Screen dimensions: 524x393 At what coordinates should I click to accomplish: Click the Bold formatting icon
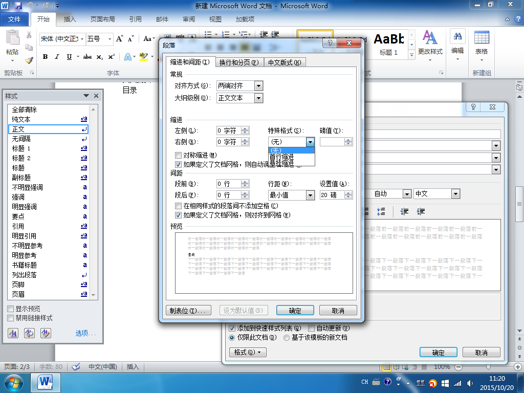point(45,57)
